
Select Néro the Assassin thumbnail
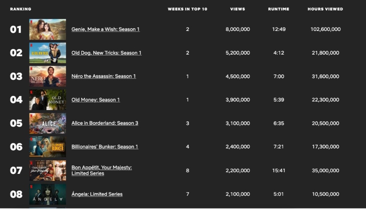pos(48,77)
